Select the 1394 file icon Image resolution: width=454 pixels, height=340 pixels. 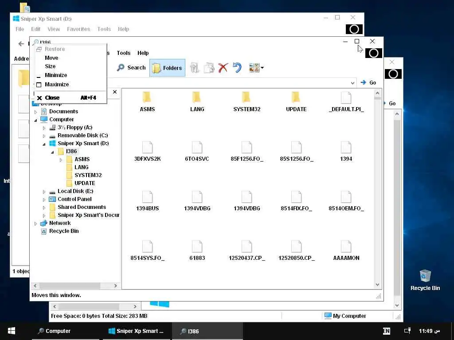346,147
